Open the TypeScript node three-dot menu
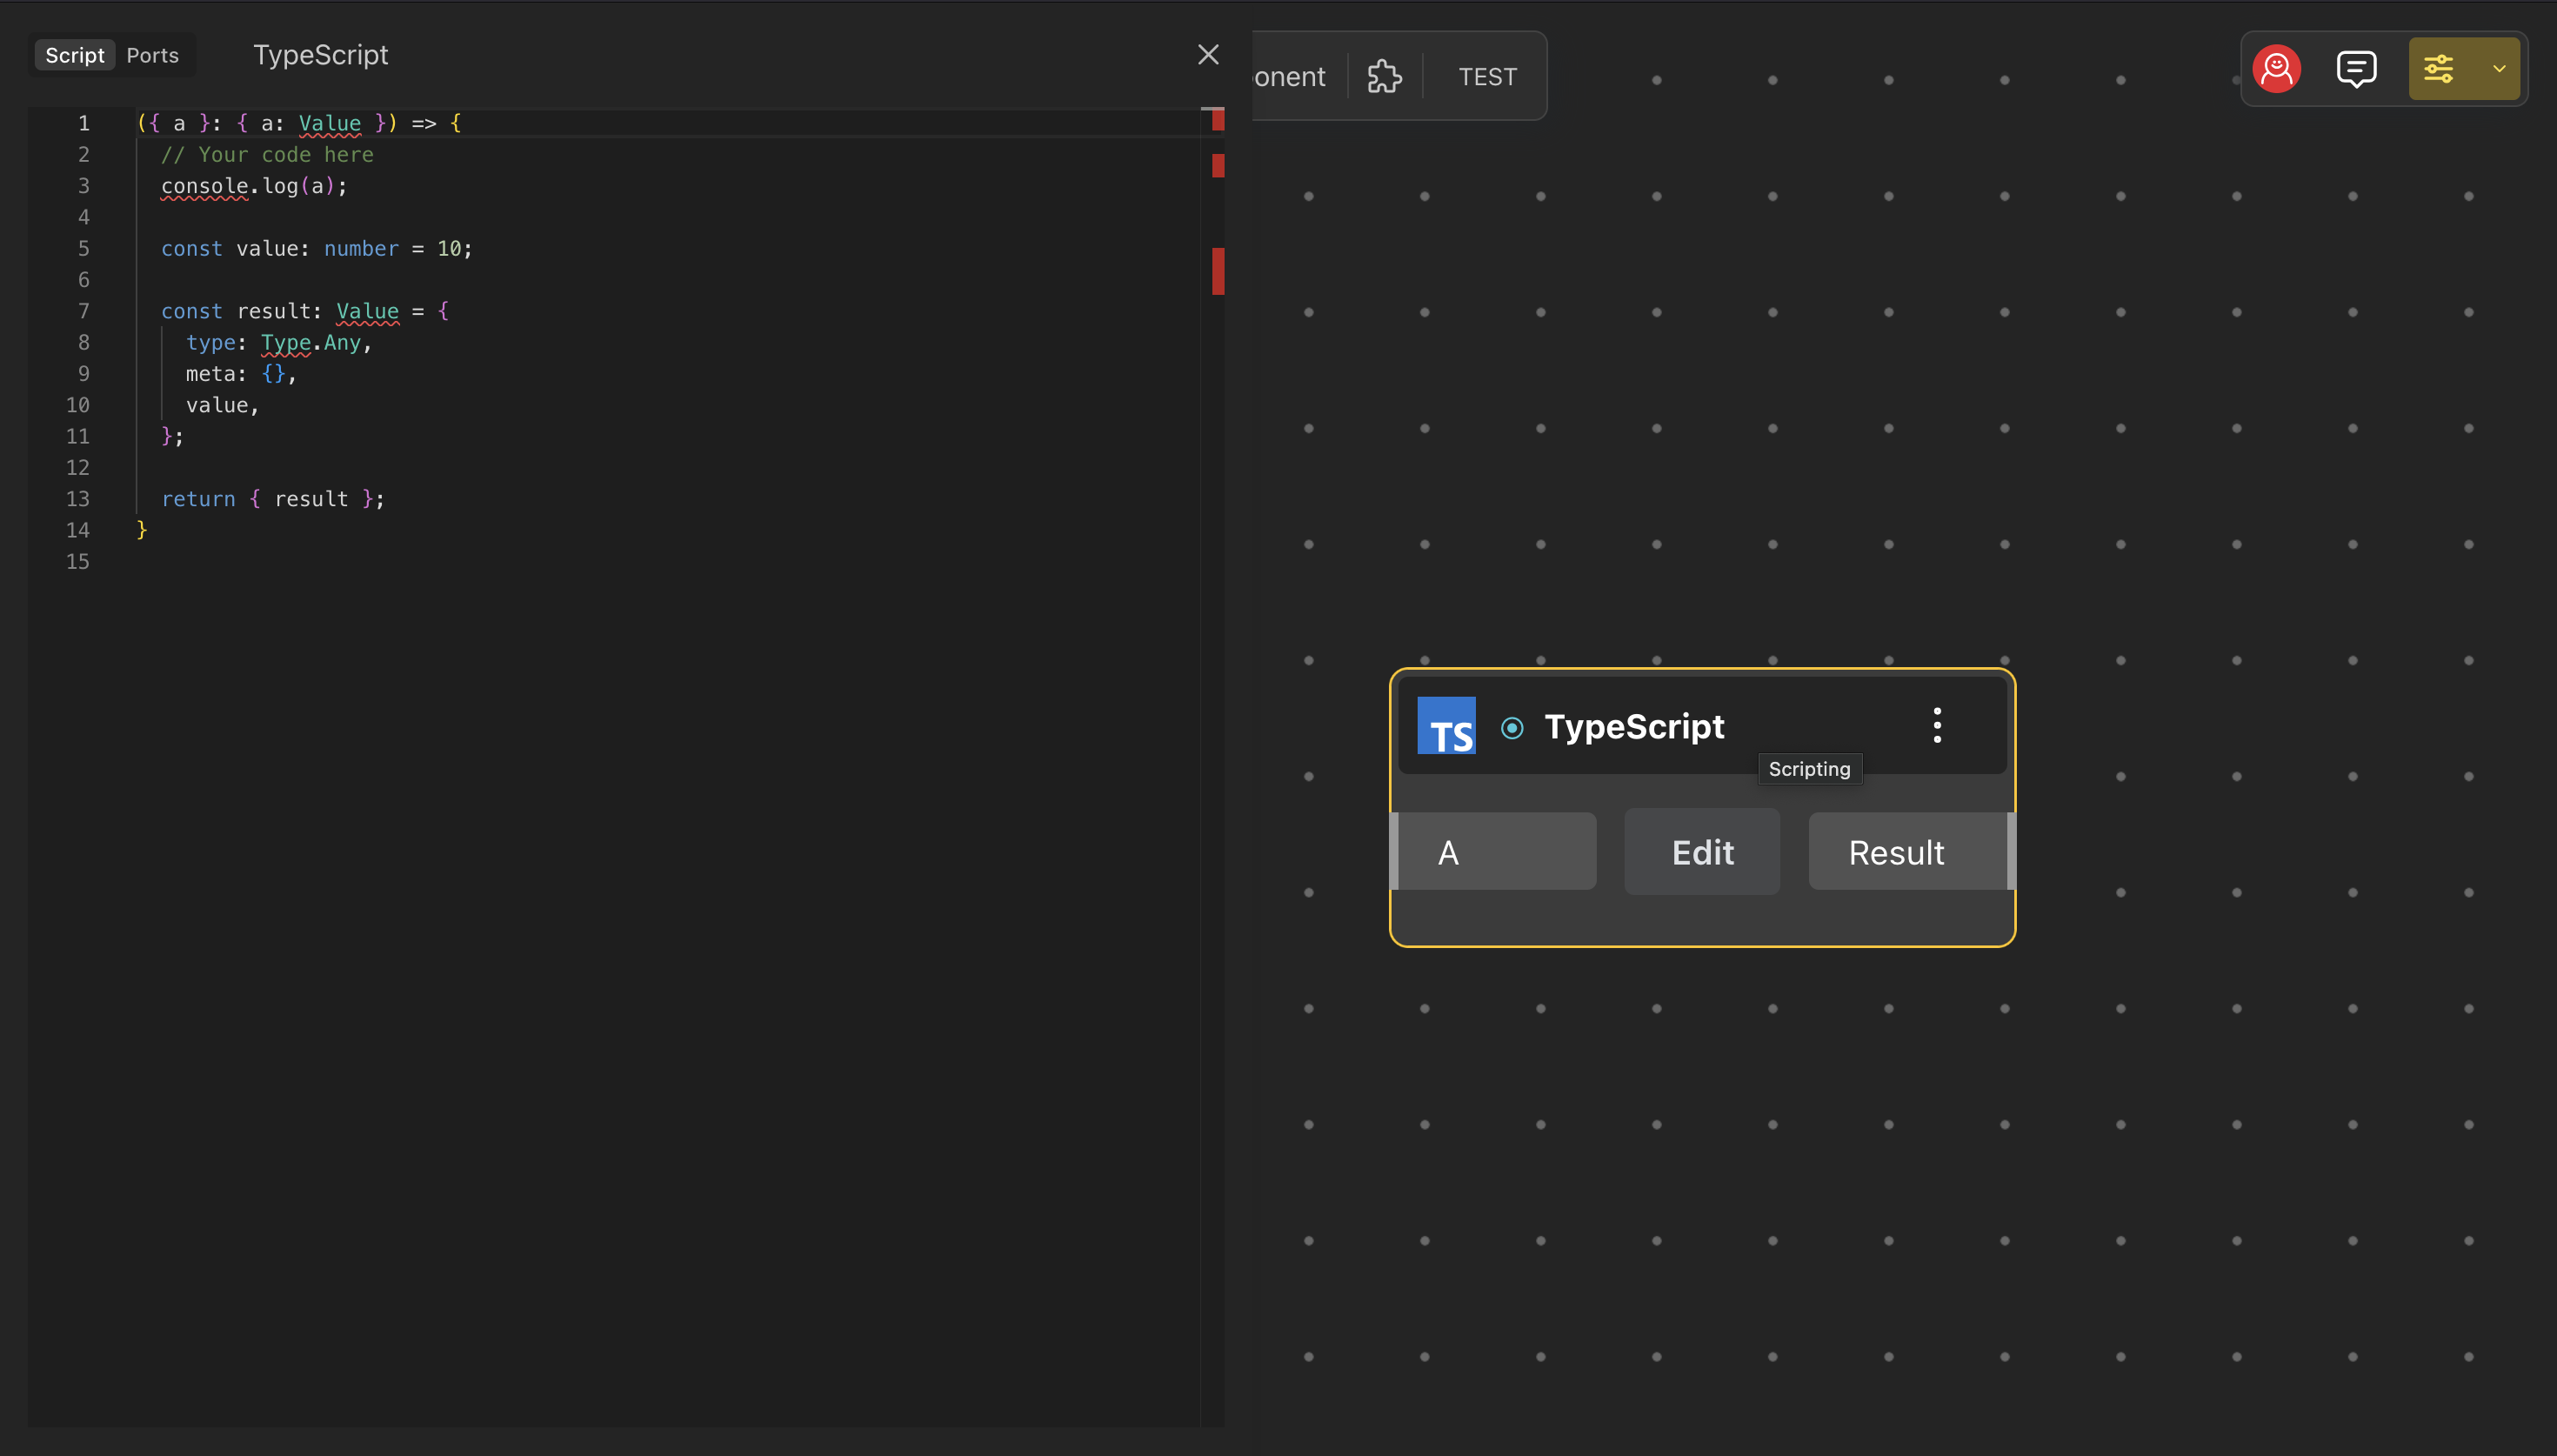The width and height of the screenshot is (2557, 1456). tap(1936, 726)
